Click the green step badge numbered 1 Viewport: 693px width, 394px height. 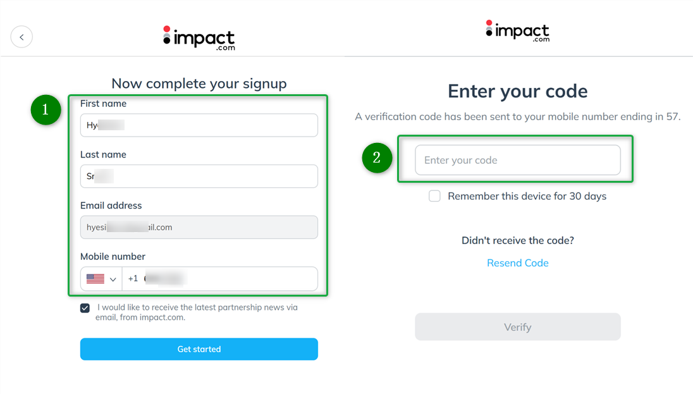(45, 110)
